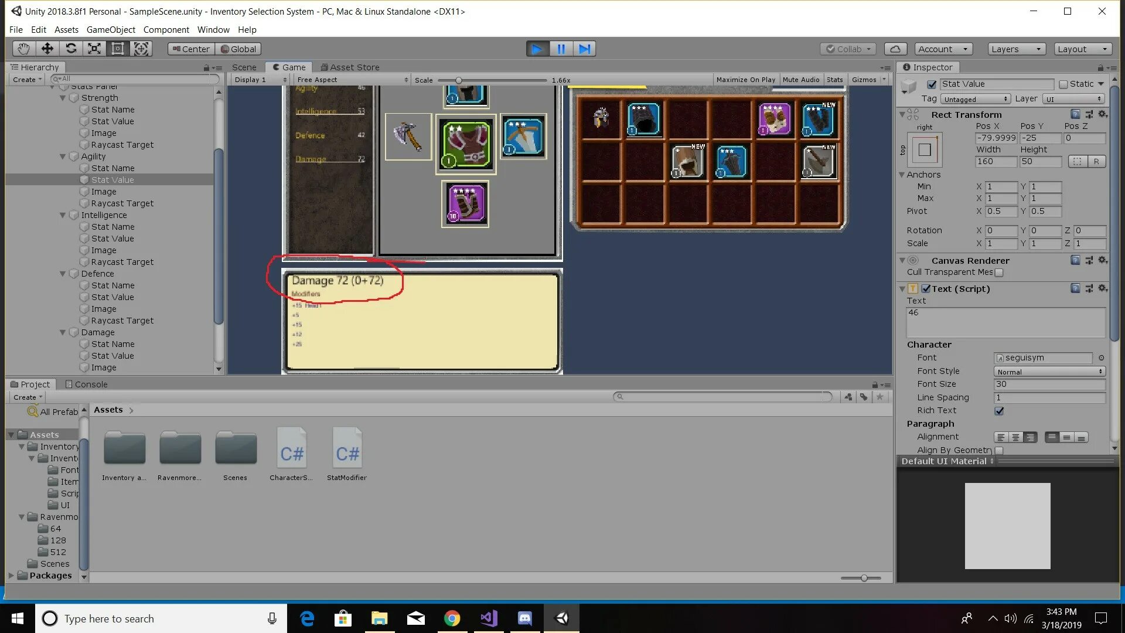This screenshot has height=633, width=1125.
Task: Select the Rotate tool
Action: (71, 49)
